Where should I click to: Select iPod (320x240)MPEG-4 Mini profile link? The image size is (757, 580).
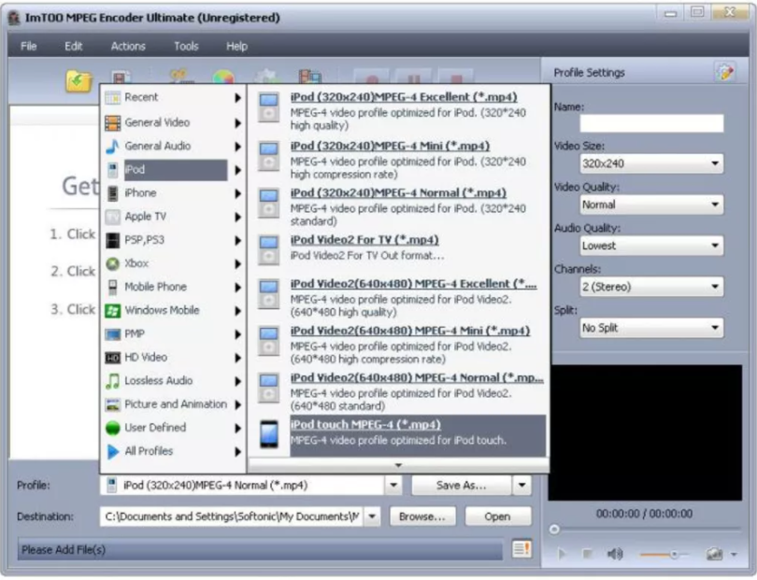(390, 146)
